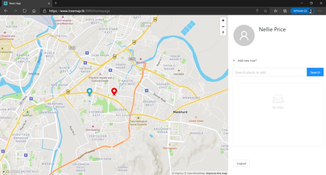Click the FERTILIZER COLONY map label

coord(98,138)
